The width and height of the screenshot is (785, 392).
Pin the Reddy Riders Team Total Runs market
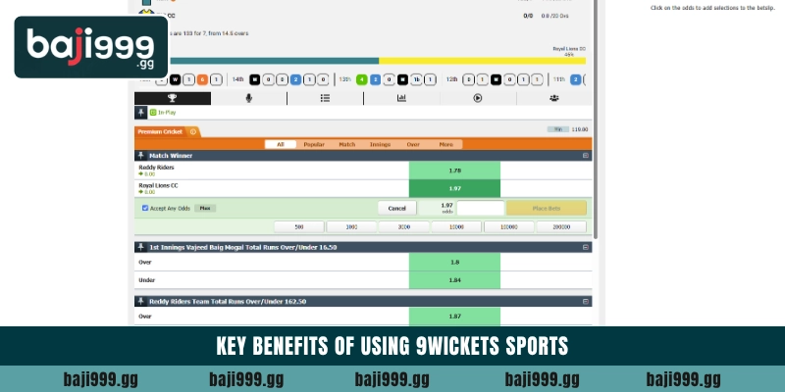coord(141,302)
